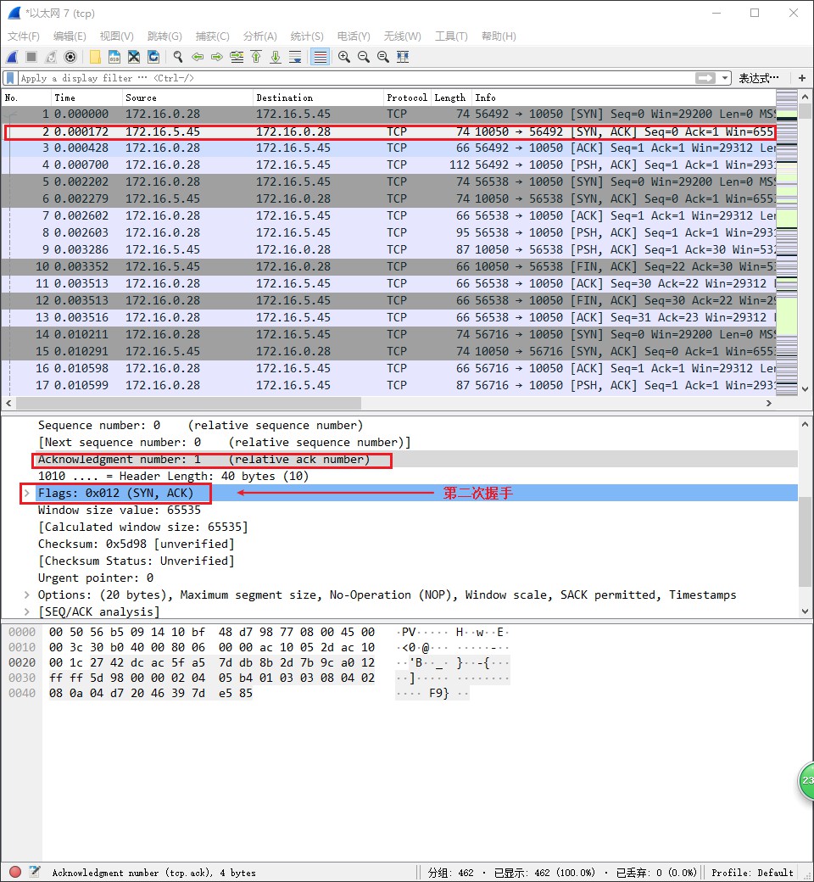Find a packet with magnifier icon
Image resolution: width=814 pixels, height=882 pixels.
point(178,57)
